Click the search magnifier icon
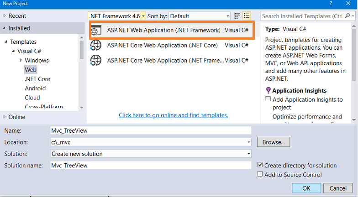 pos(347,16)
